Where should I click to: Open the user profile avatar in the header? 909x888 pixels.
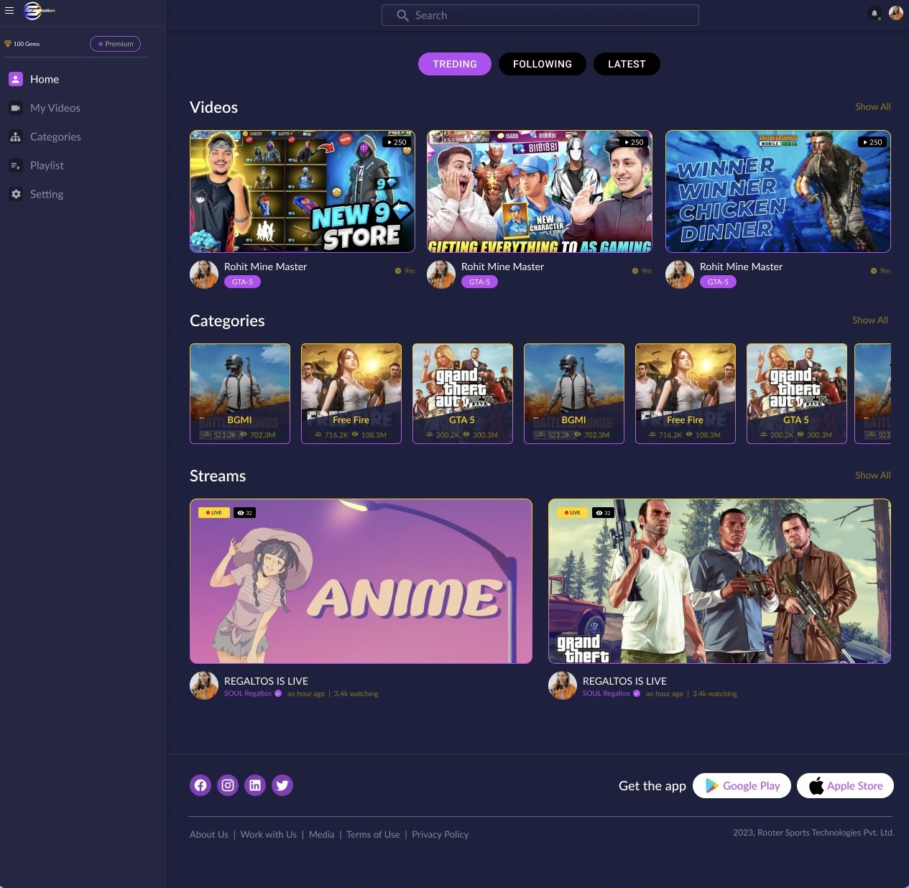pos(895,13)
